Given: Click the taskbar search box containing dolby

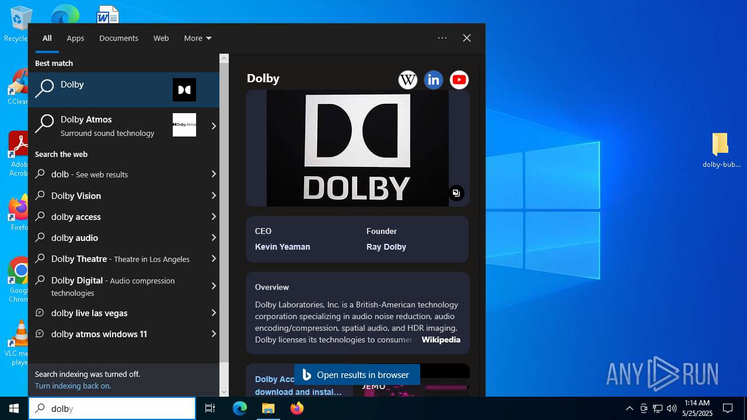Looking at the screenshot, I should coord(112,408).
